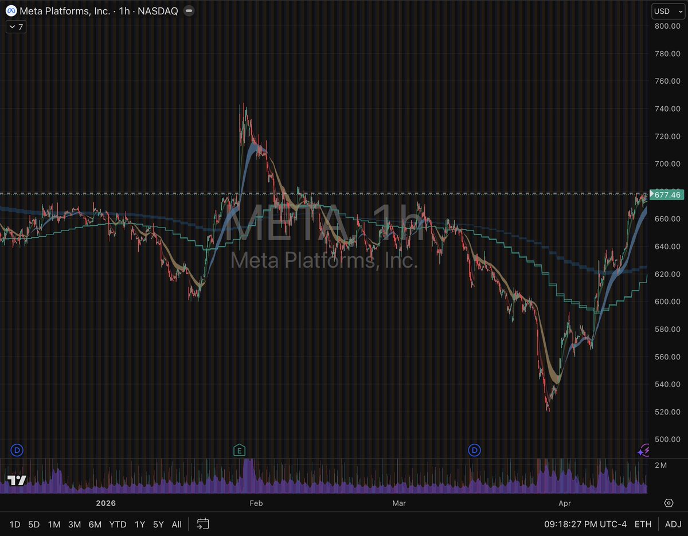Open the TradingView logo at chart corner

coord(17,480)
